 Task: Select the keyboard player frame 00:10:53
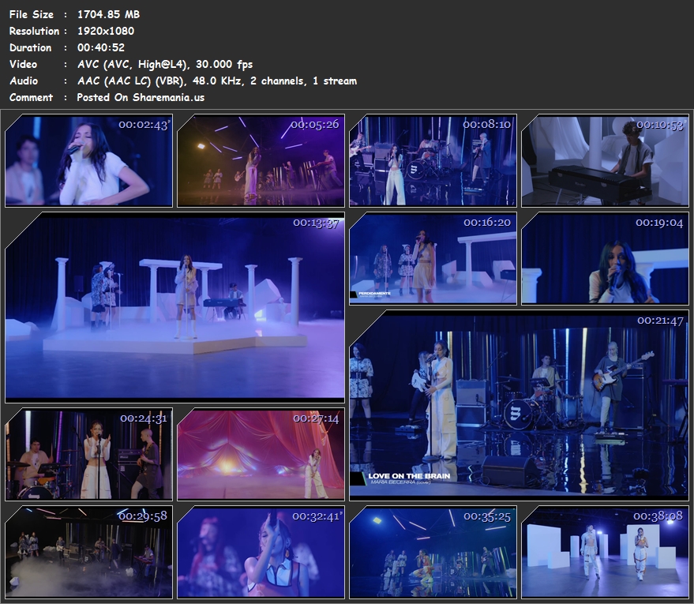pyautogui.click(x=605, y=160)
